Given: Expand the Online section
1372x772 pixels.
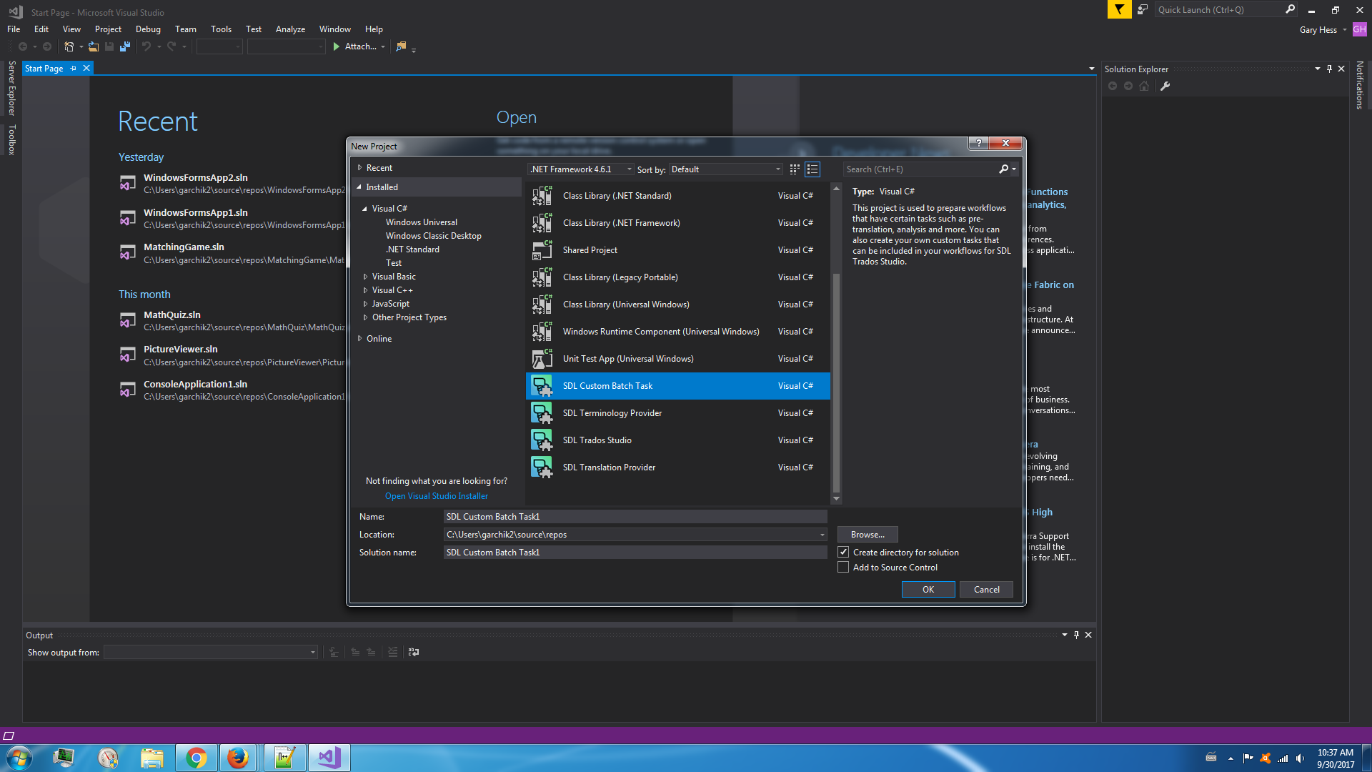Looking at the screenshot, I should [x=359, y=339].
